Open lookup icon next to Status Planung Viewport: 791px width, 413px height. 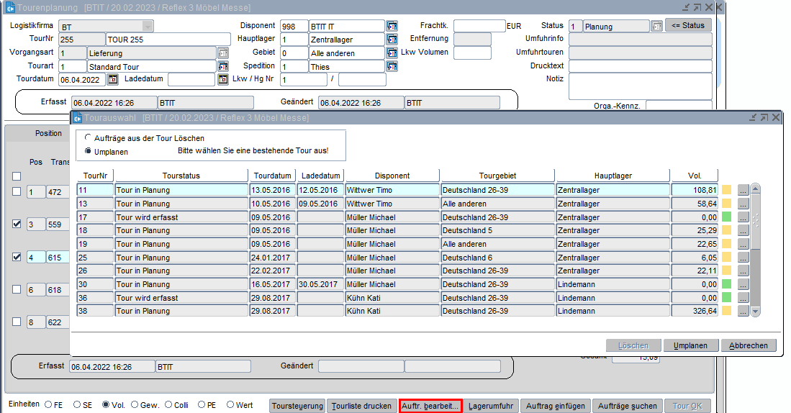click(656, 26)
